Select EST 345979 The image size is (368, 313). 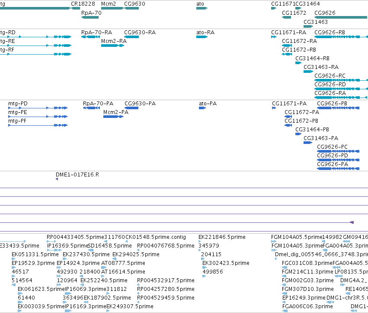coord(209,246)
